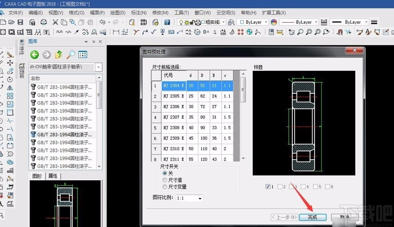Enable view checkbox 4
This screenshot has height=227, width=394.
(303, 186)
